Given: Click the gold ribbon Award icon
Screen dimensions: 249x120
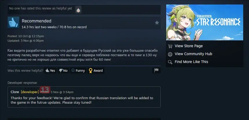Looking at the screenshot, I should pyautogui.click(x=91, y=71).
